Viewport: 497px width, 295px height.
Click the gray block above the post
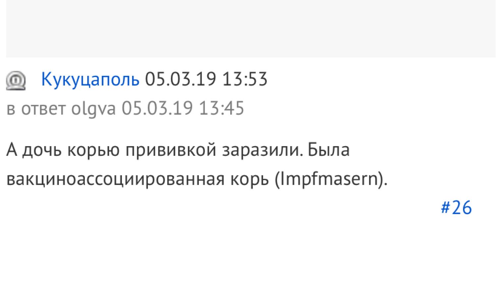point(251,29)
